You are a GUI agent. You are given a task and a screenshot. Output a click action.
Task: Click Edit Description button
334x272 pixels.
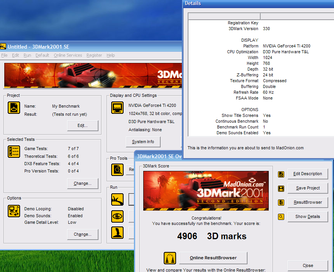click(x=308, y=174)
